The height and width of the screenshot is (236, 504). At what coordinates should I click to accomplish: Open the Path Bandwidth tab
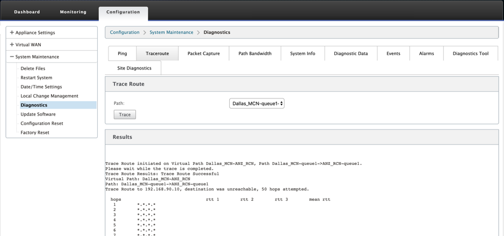pyautogui.click(x=255, y=54)
